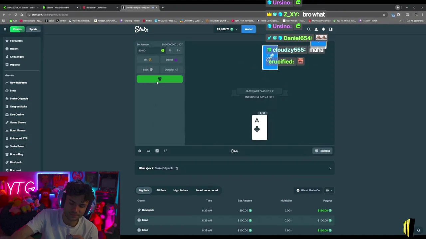Click the green Bet button
This screenshot has height=239, width=426.
tap(160, 79)
